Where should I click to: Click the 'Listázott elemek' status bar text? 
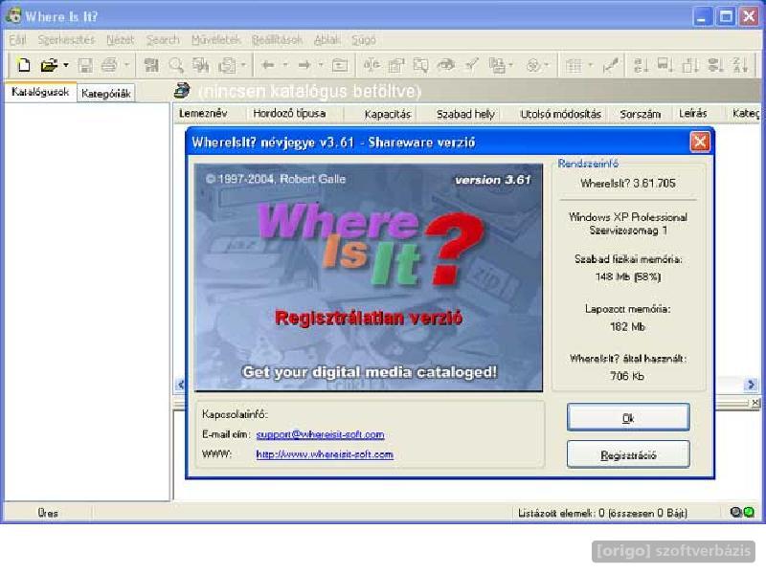tap(602, 513)
